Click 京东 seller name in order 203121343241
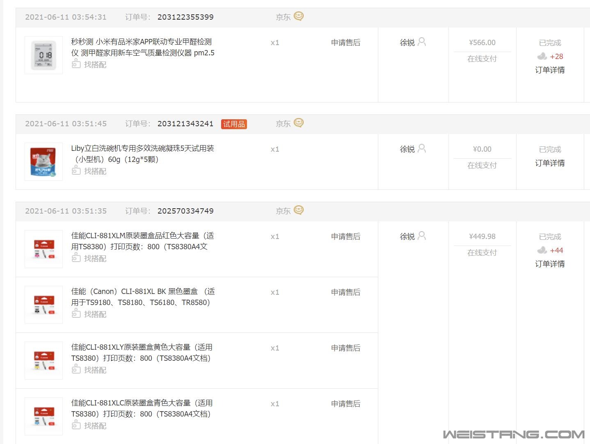Image resolution: width=590 pixels, height=444 pixels. [283, 123]
